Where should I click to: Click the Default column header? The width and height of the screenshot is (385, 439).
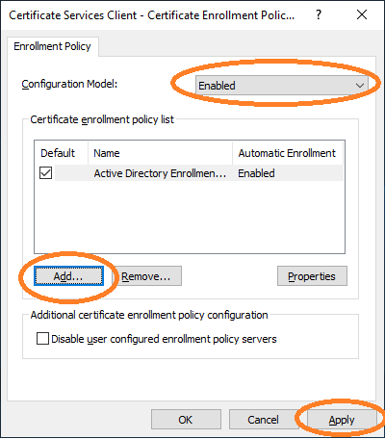(x=58, y=153)
